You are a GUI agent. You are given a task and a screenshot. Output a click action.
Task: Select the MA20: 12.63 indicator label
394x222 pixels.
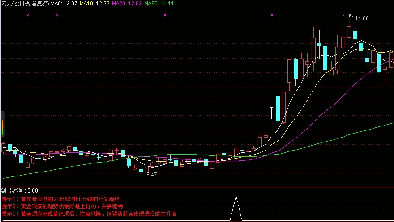127,4
